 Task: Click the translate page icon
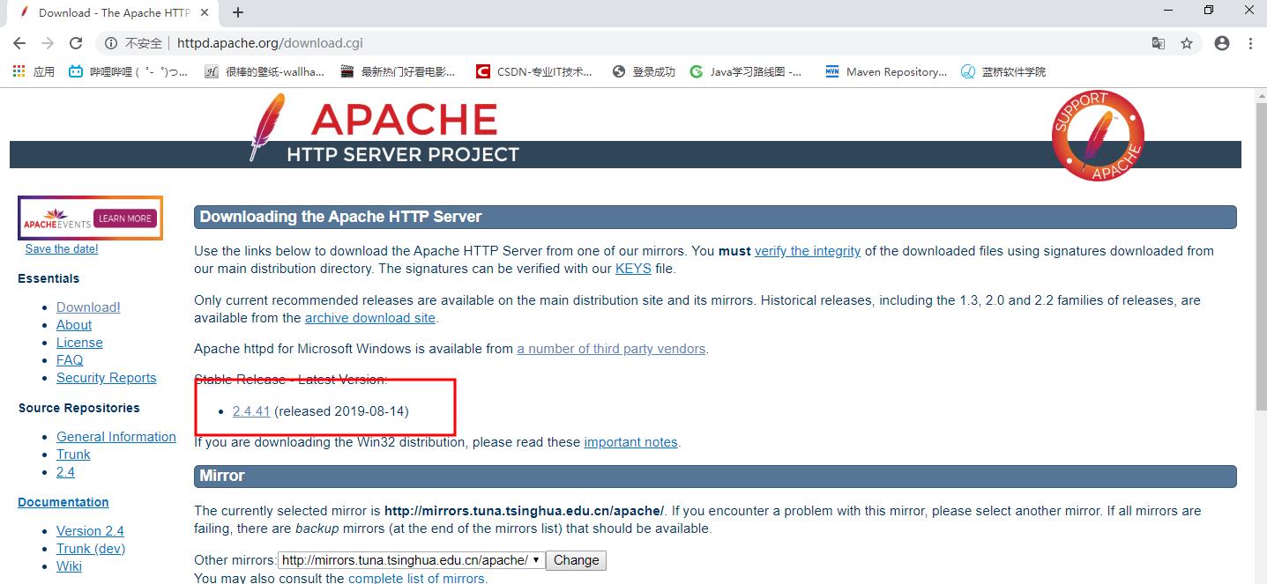[x=1159, y=43]
